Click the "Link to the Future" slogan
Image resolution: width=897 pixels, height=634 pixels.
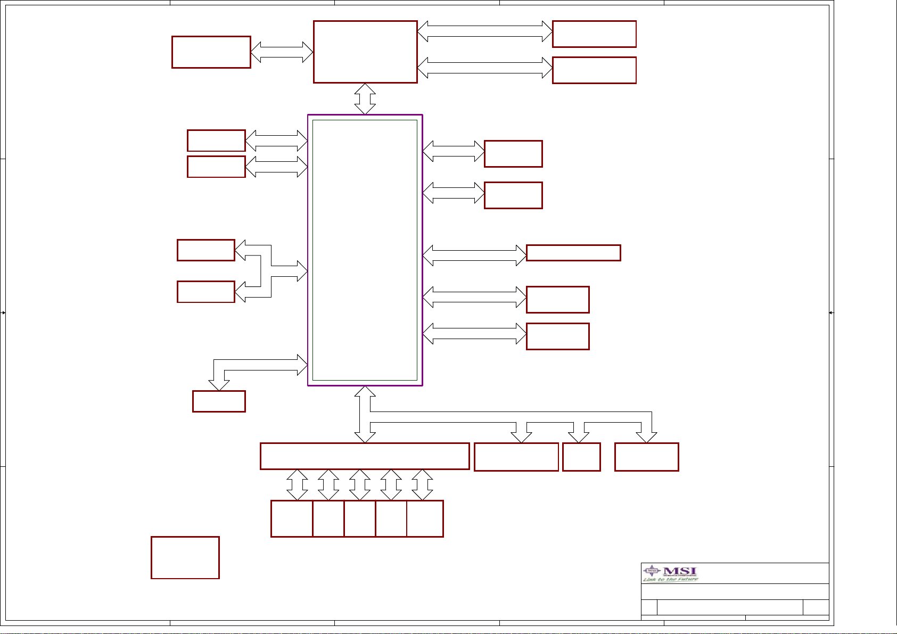[670, 580]
